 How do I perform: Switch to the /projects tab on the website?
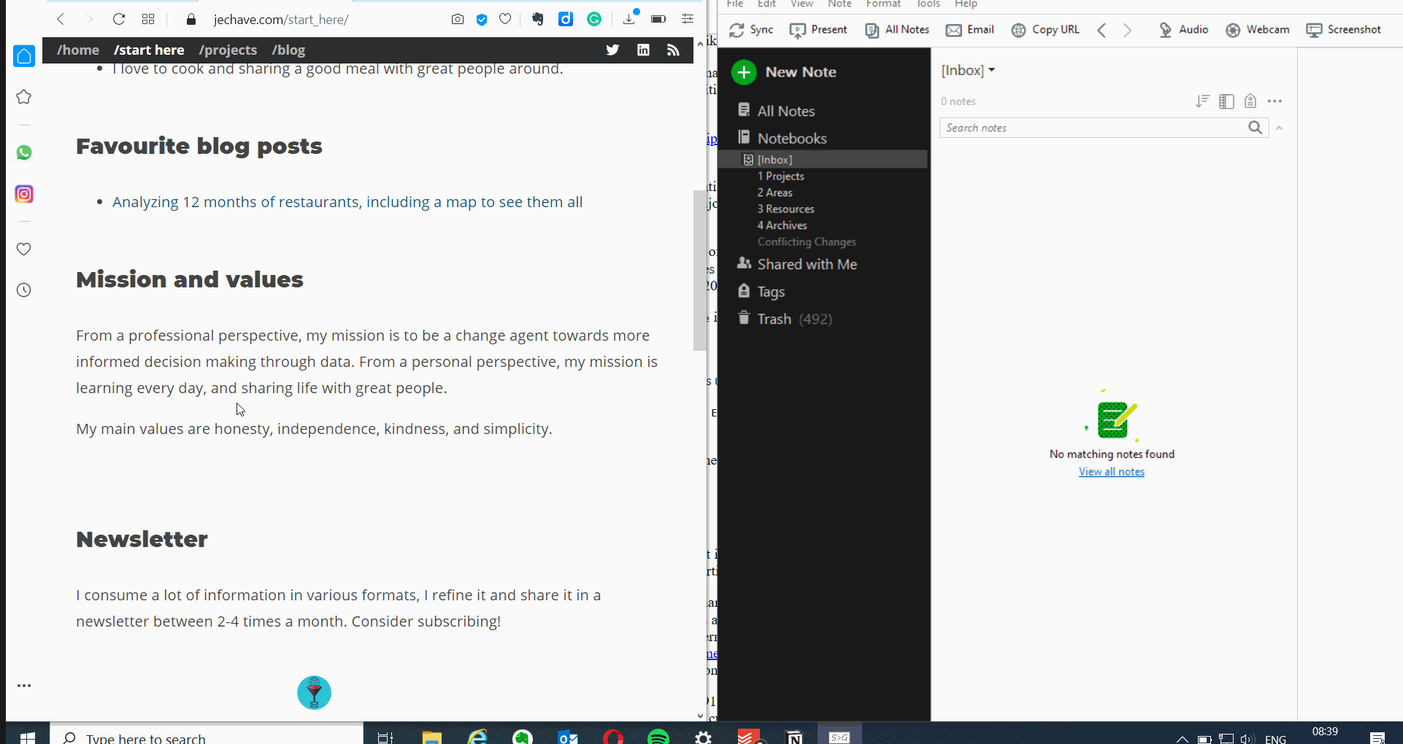[228, 50]
